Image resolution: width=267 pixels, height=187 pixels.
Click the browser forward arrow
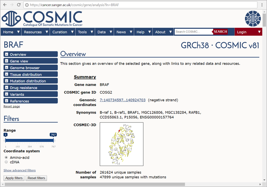11,5
